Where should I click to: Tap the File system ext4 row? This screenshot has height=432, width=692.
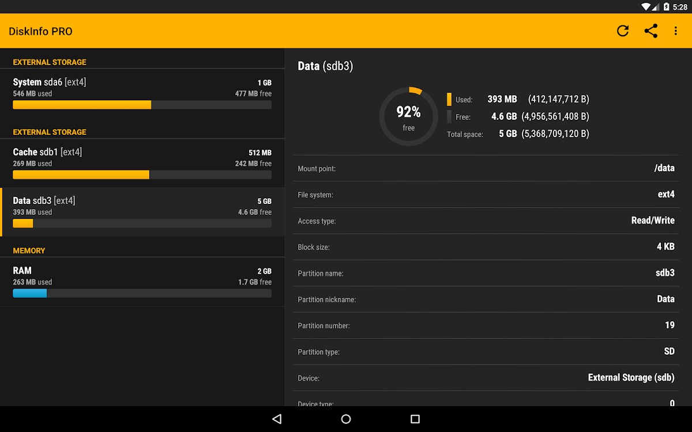486,195
